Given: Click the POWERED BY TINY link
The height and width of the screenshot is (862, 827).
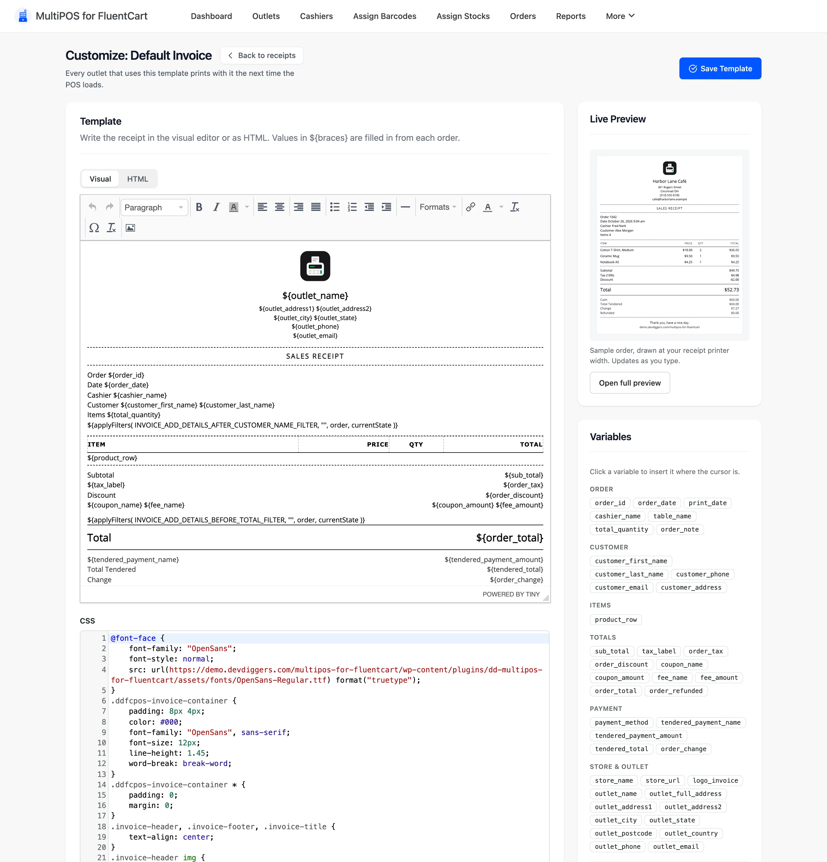Looking at the screenshot, I should pos(511,594).
